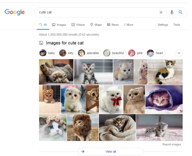The width and height of the screenshot is (192, 156).
Task: Click the Report images link
Action: (172, 144)
